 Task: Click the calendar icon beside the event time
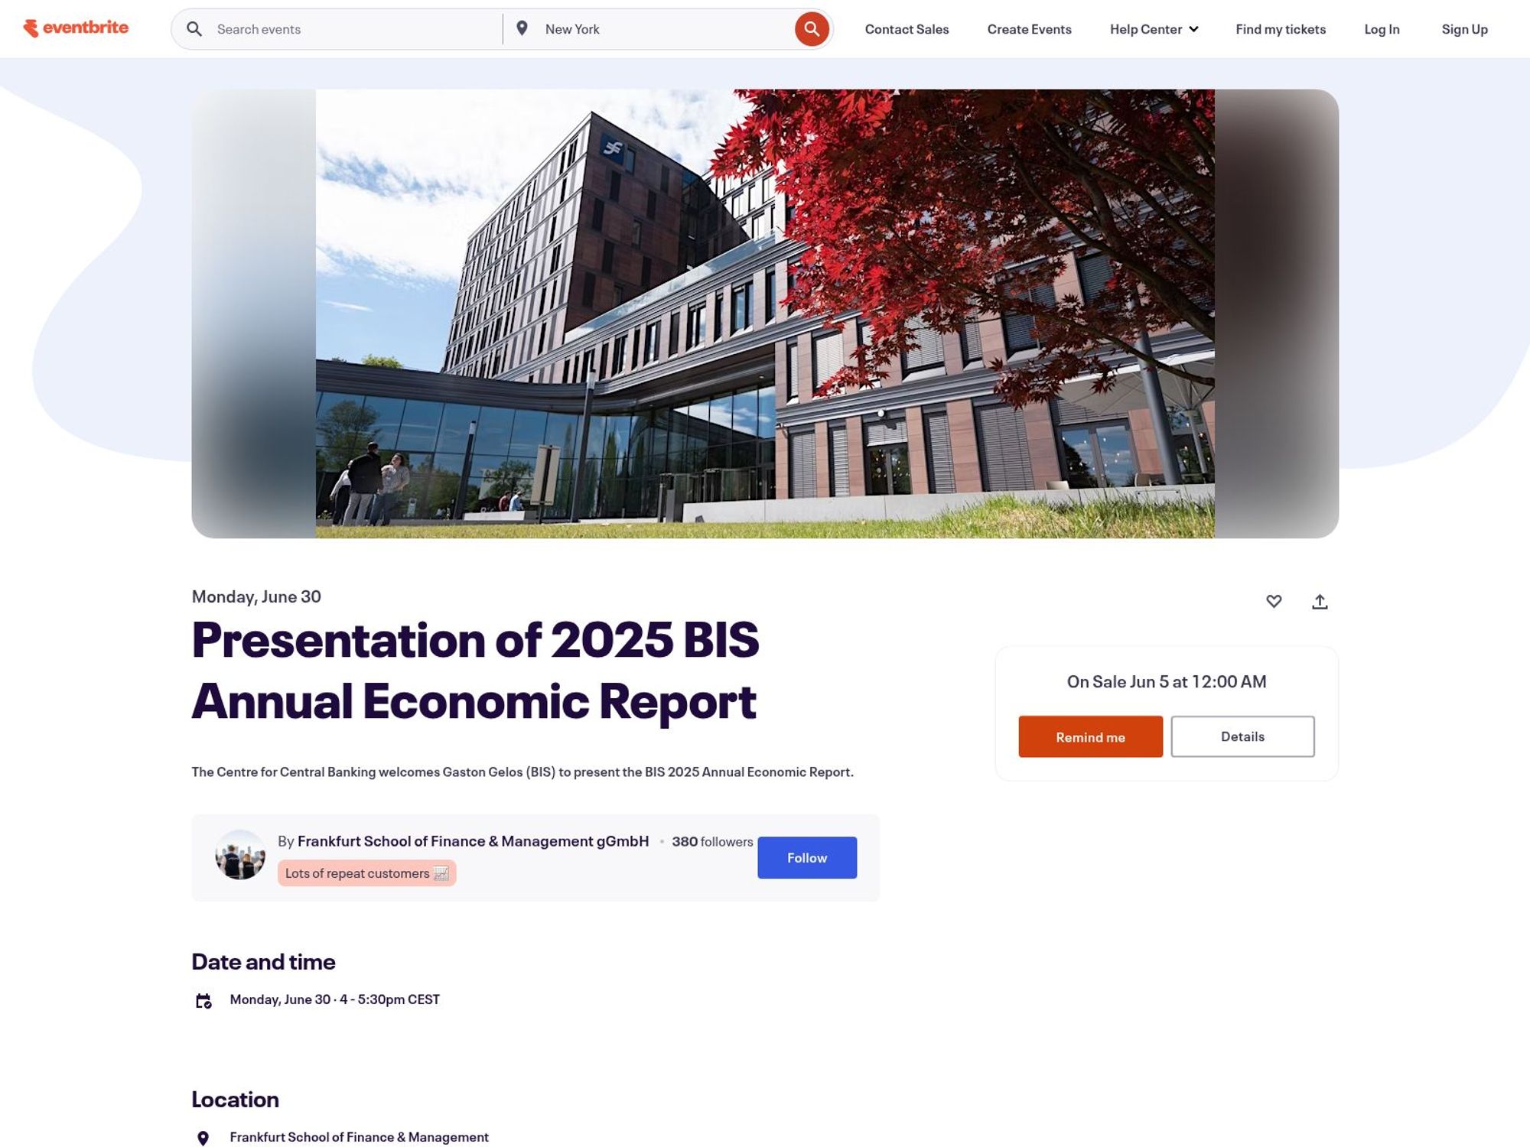click(203, 1001)
